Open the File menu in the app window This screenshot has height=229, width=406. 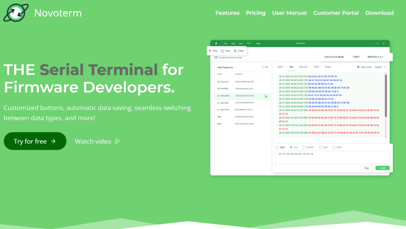click(226, 44)
